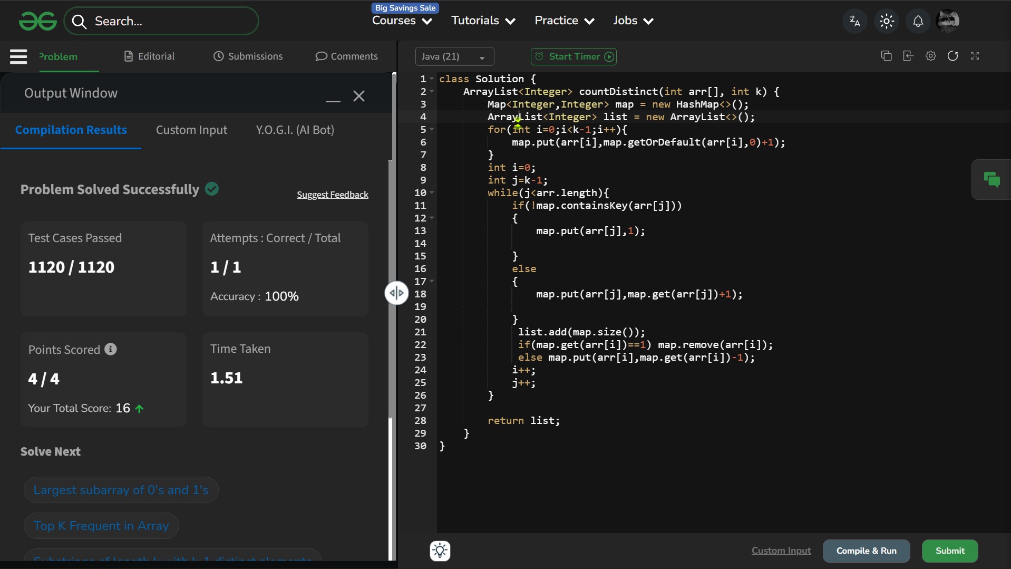Enter fullscreen editor mode icon
The height and width of the screenshot is (569, 1011).
(x=975, y=56)
